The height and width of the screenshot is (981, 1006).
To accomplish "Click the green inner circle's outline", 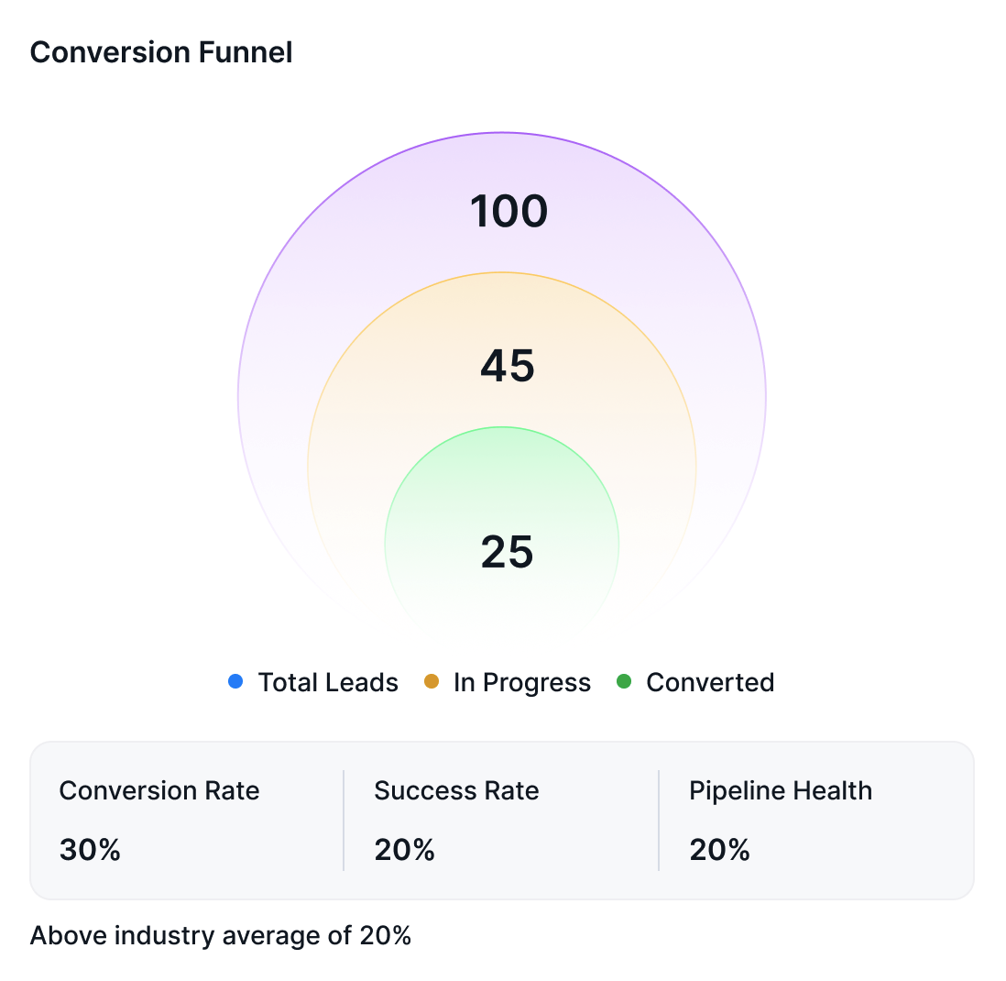I will point(502,427).
